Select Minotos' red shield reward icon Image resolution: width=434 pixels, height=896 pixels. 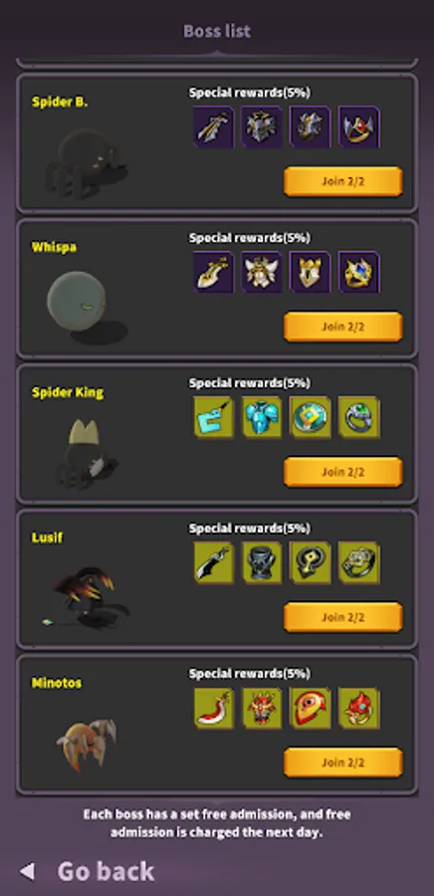311,708
